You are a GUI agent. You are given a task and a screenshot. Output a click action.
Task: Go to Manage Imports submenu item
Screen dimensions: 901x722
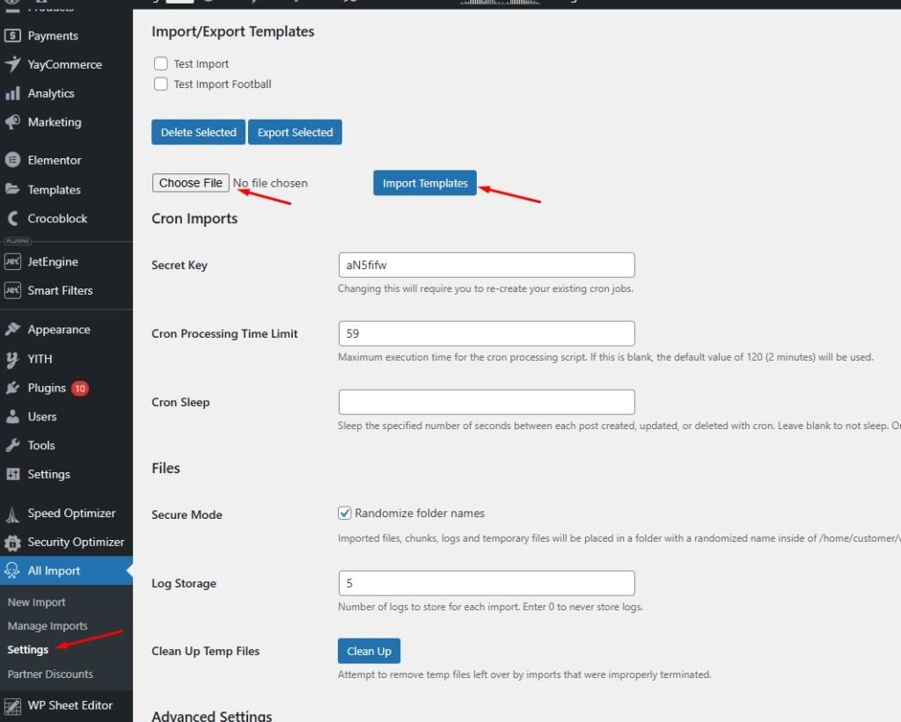(x=48, y=626)
